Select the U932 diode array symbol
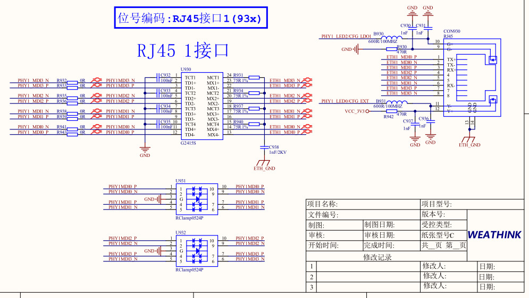529x298 pixels. pos(197,251)
